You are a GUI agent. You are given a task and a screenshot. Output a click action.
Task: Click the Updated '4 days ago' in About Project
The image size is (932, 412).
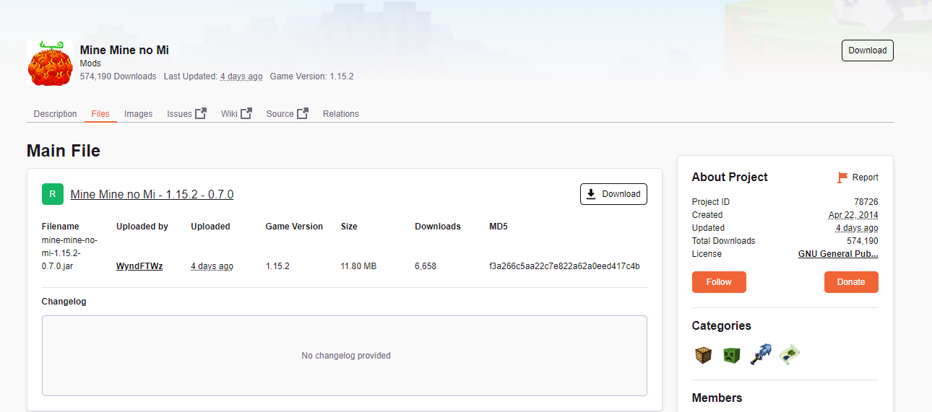[x=857, y=228]
